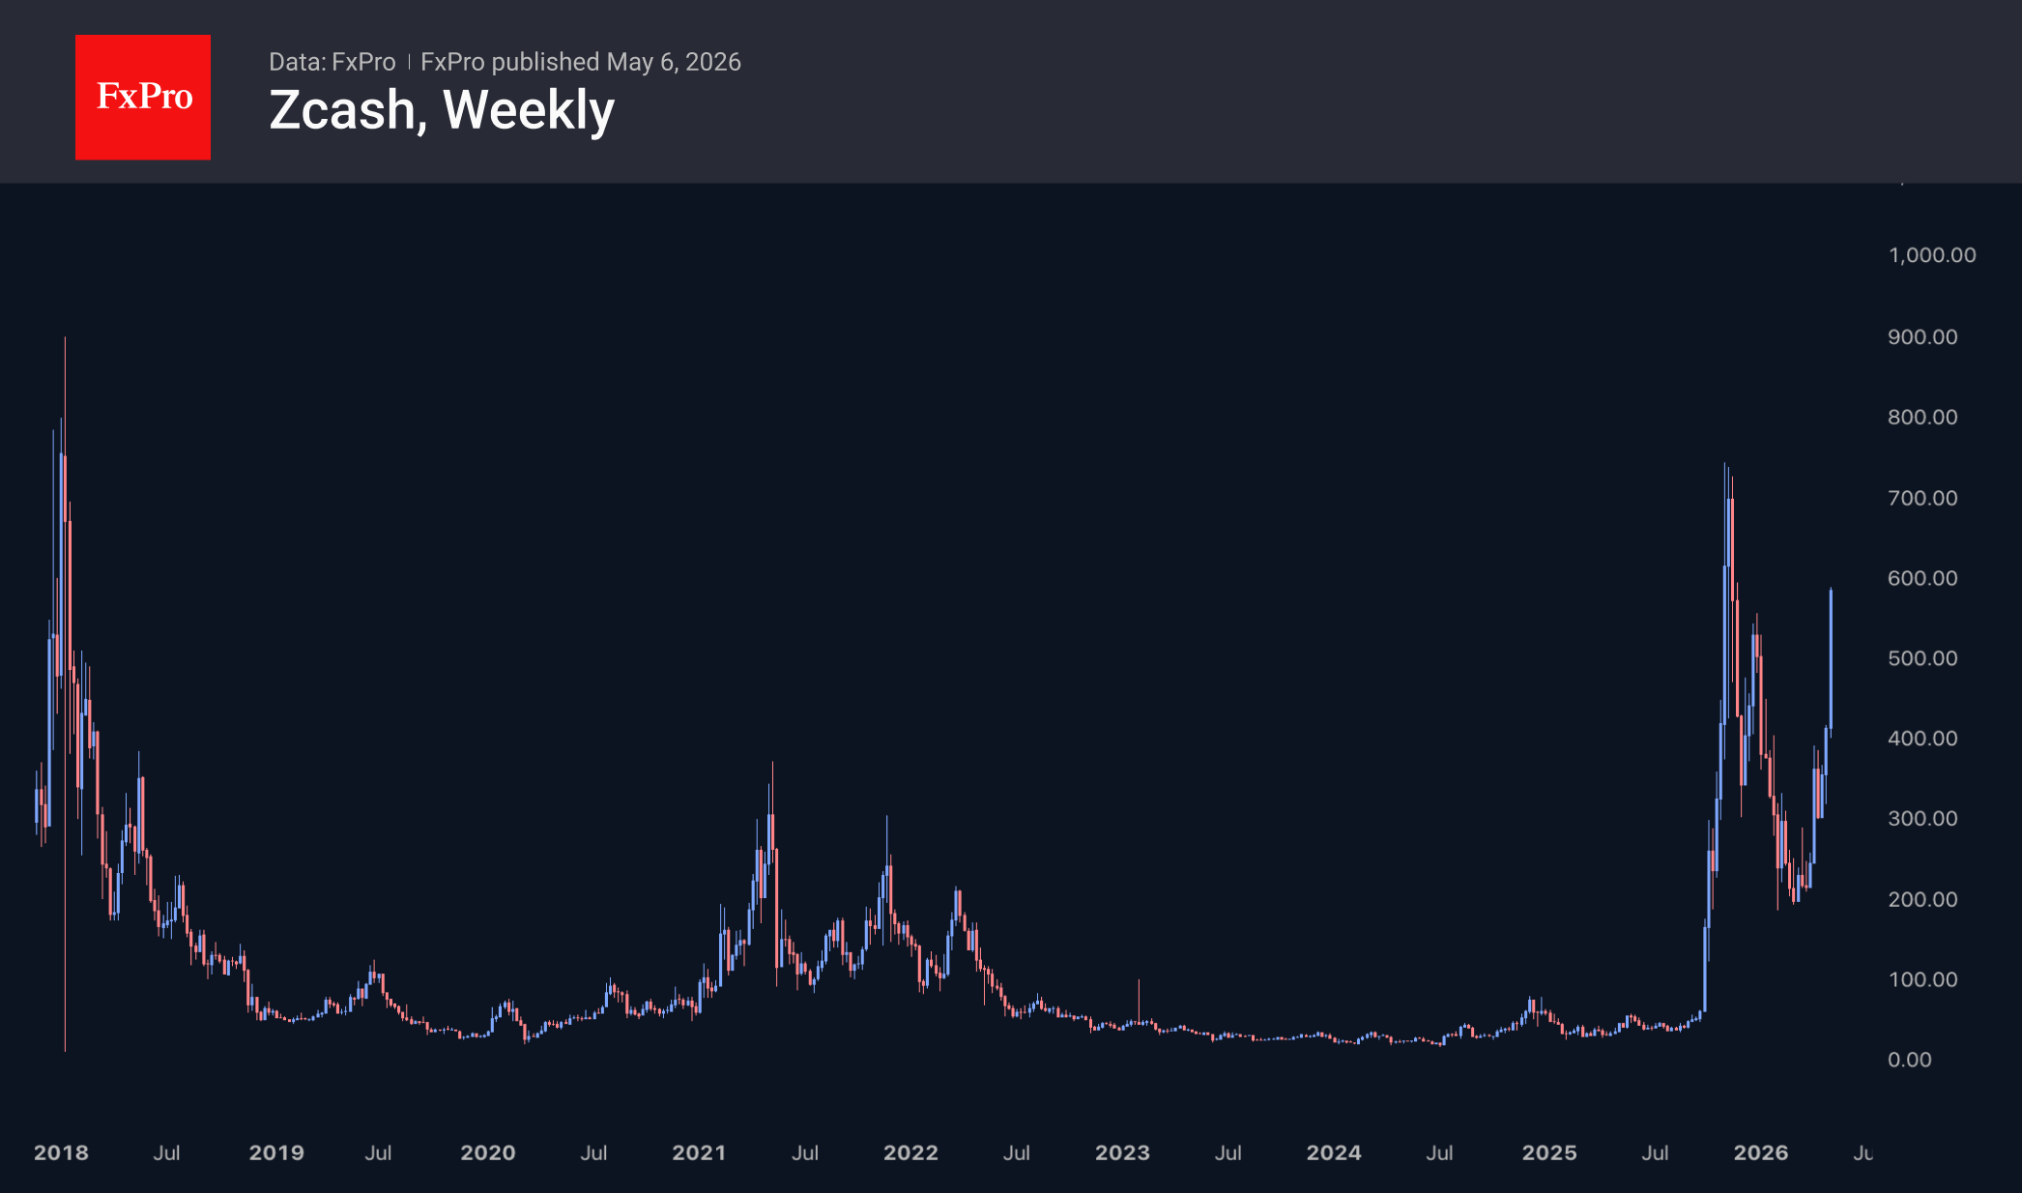Click the 0.00 price axis label
Image resolution: width=2022 pixels, height=1193 pixels.
(1910, 1061)
